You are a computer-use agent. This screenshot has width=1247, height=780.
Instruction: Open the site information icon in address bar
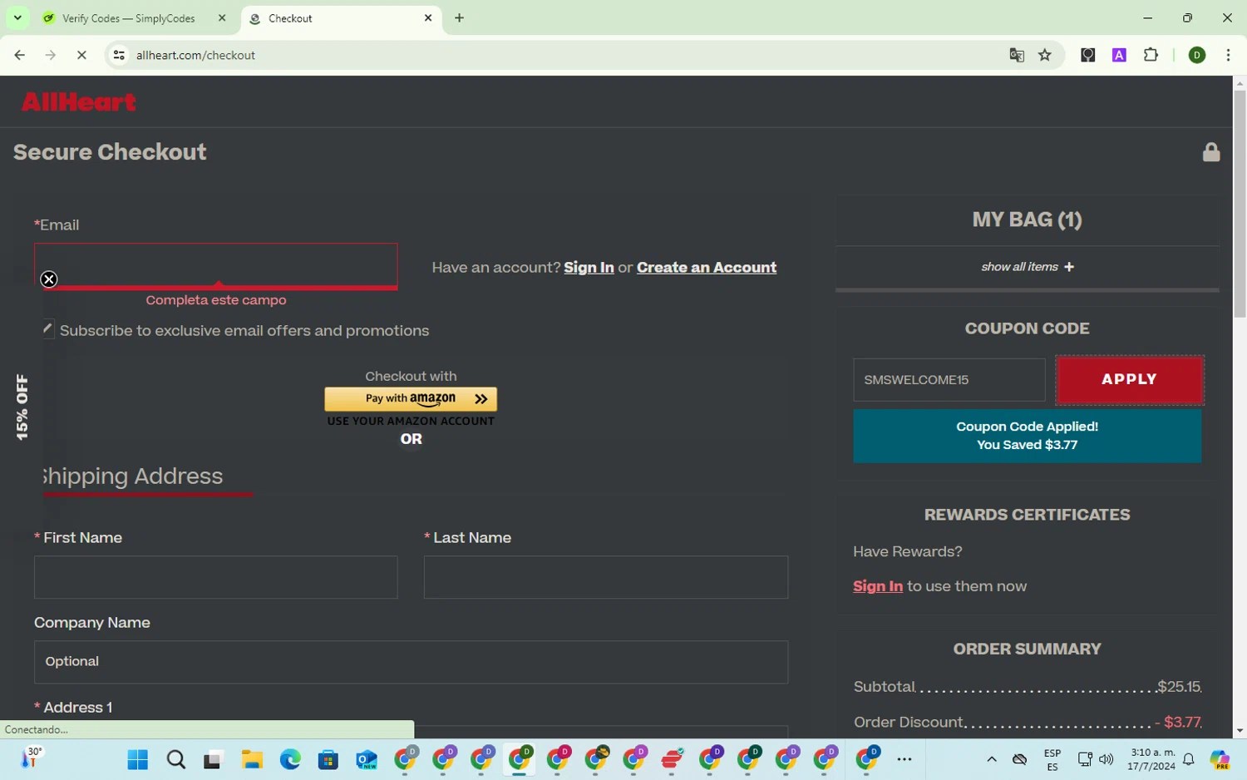pos(119,55)
